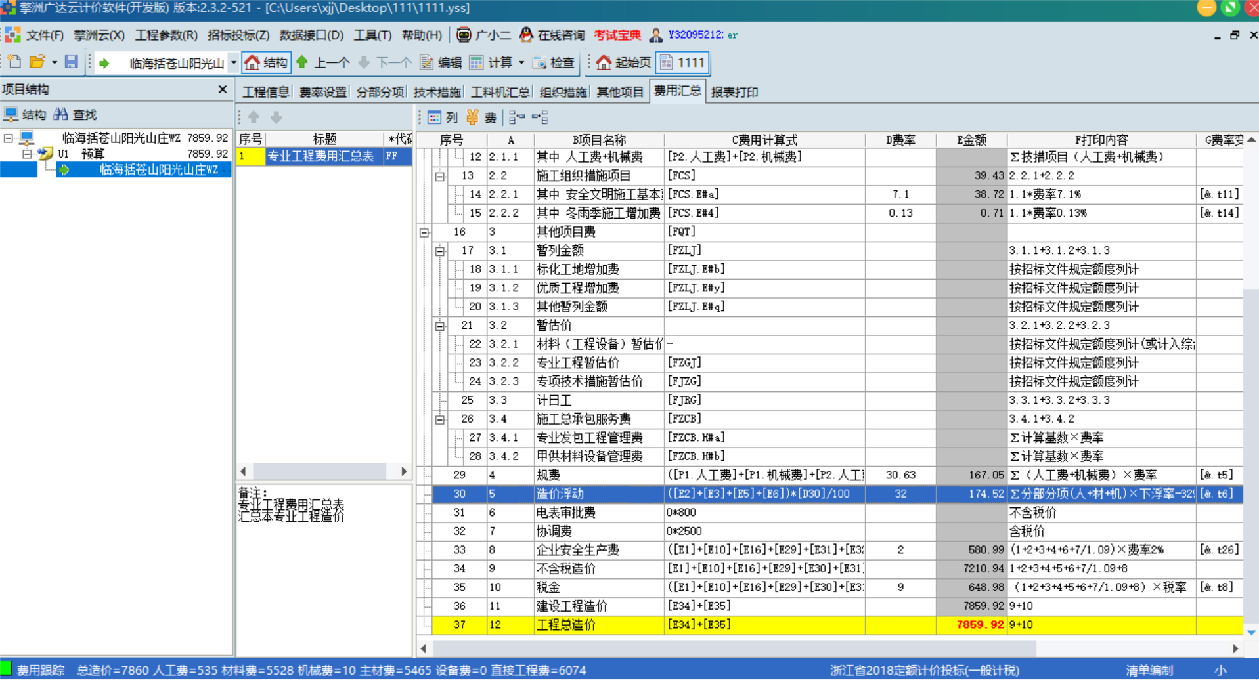Click the save disk icon

[x=71, y=62]
